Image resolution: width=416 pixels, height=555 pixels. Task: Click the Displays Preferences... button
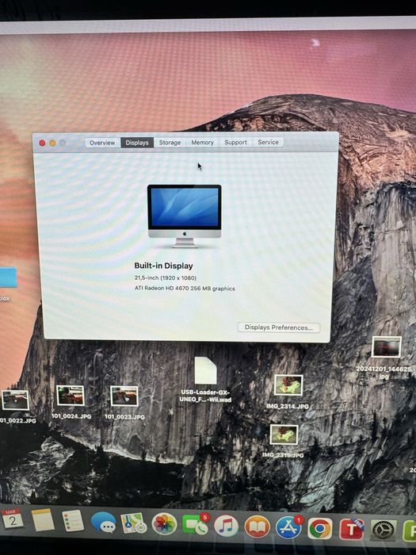(x=279, y=327)
